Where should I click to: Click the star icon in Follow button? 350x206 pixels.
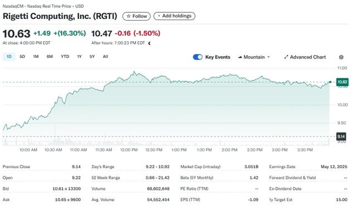129,16
